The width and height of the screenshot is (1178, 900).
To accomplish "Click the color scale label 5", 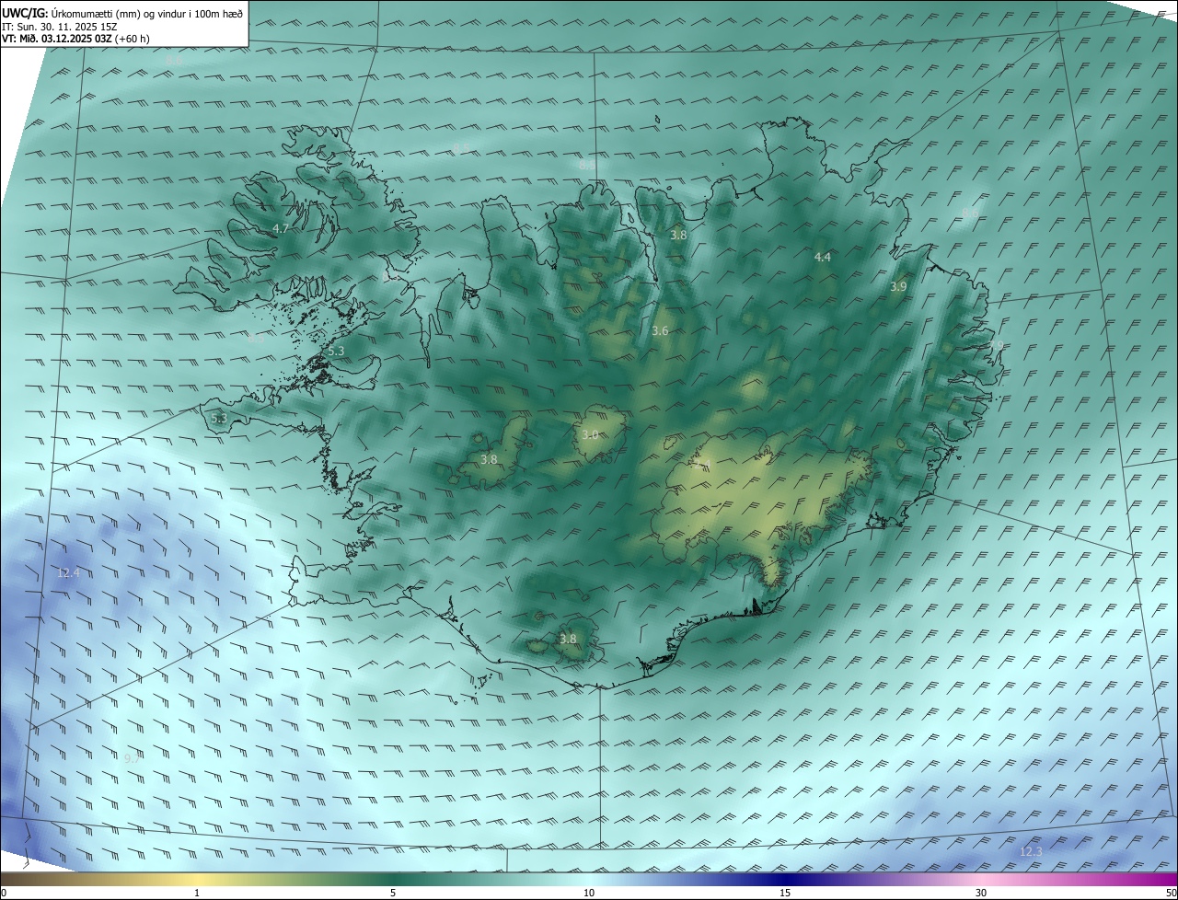I will click(393, 893).
